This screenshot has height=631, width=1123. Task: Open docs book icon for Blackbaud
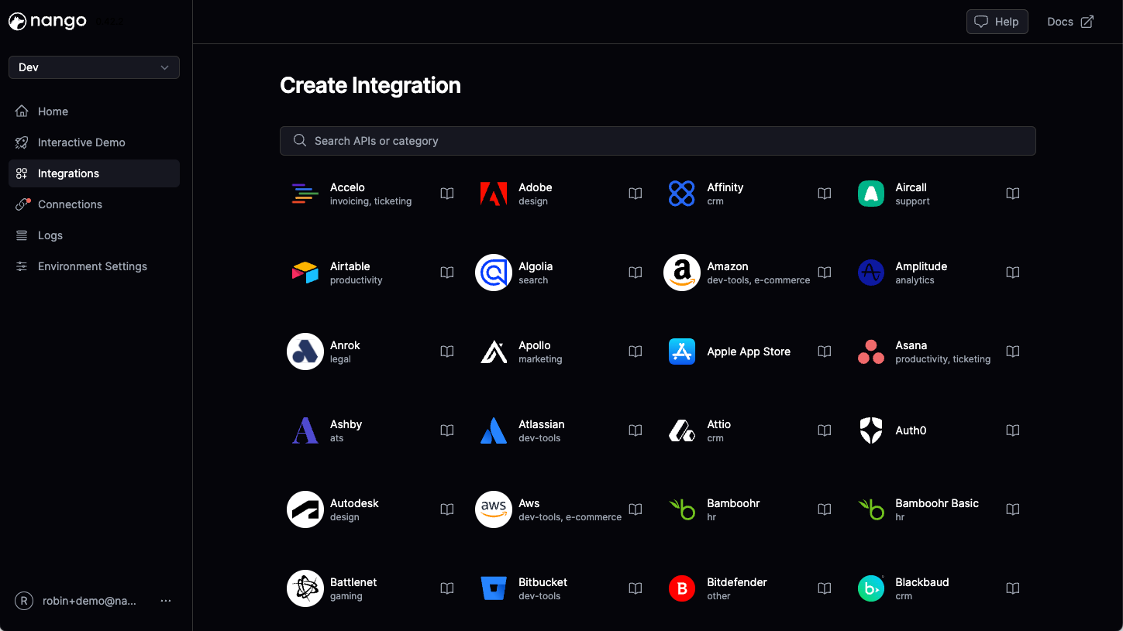tap(1013, 588)
